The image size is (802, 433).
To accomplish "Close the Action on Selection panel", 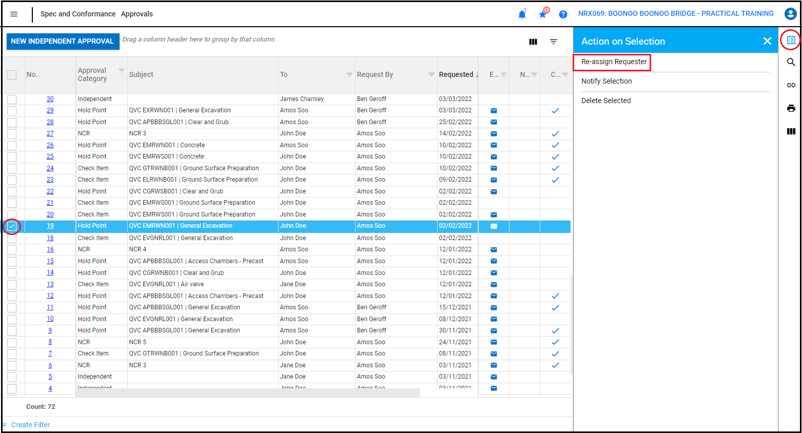I will (767, 41).
